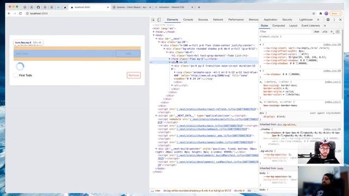
Task: Expand the __next-build-watcher div node
Action: tap(157, 149)
